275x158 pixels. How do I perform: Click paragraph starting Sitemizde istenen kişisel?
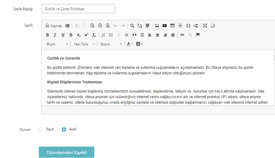[x=158, y=97]
